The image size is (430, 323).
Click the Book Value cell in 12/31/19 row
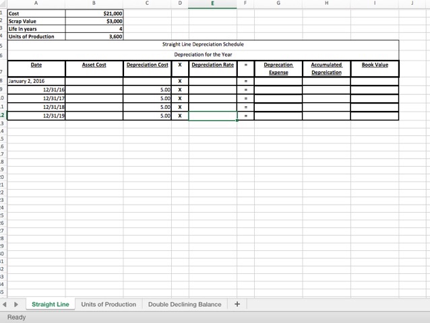point(375,116)
